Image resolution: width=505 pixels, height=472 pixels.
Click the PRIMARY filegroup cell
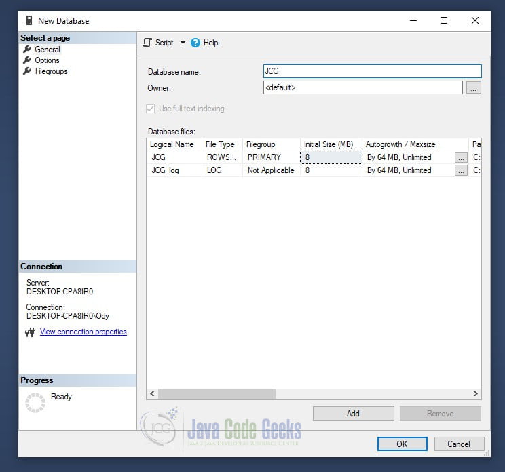click(272, 157)
